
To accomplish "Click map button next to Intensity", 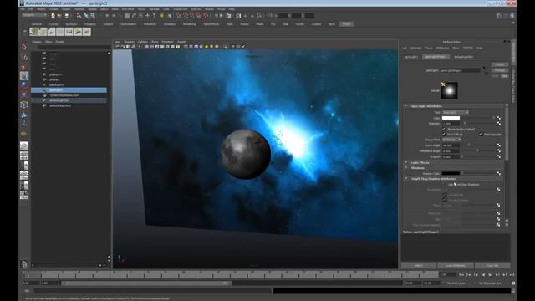I will [x=499, y=123].
